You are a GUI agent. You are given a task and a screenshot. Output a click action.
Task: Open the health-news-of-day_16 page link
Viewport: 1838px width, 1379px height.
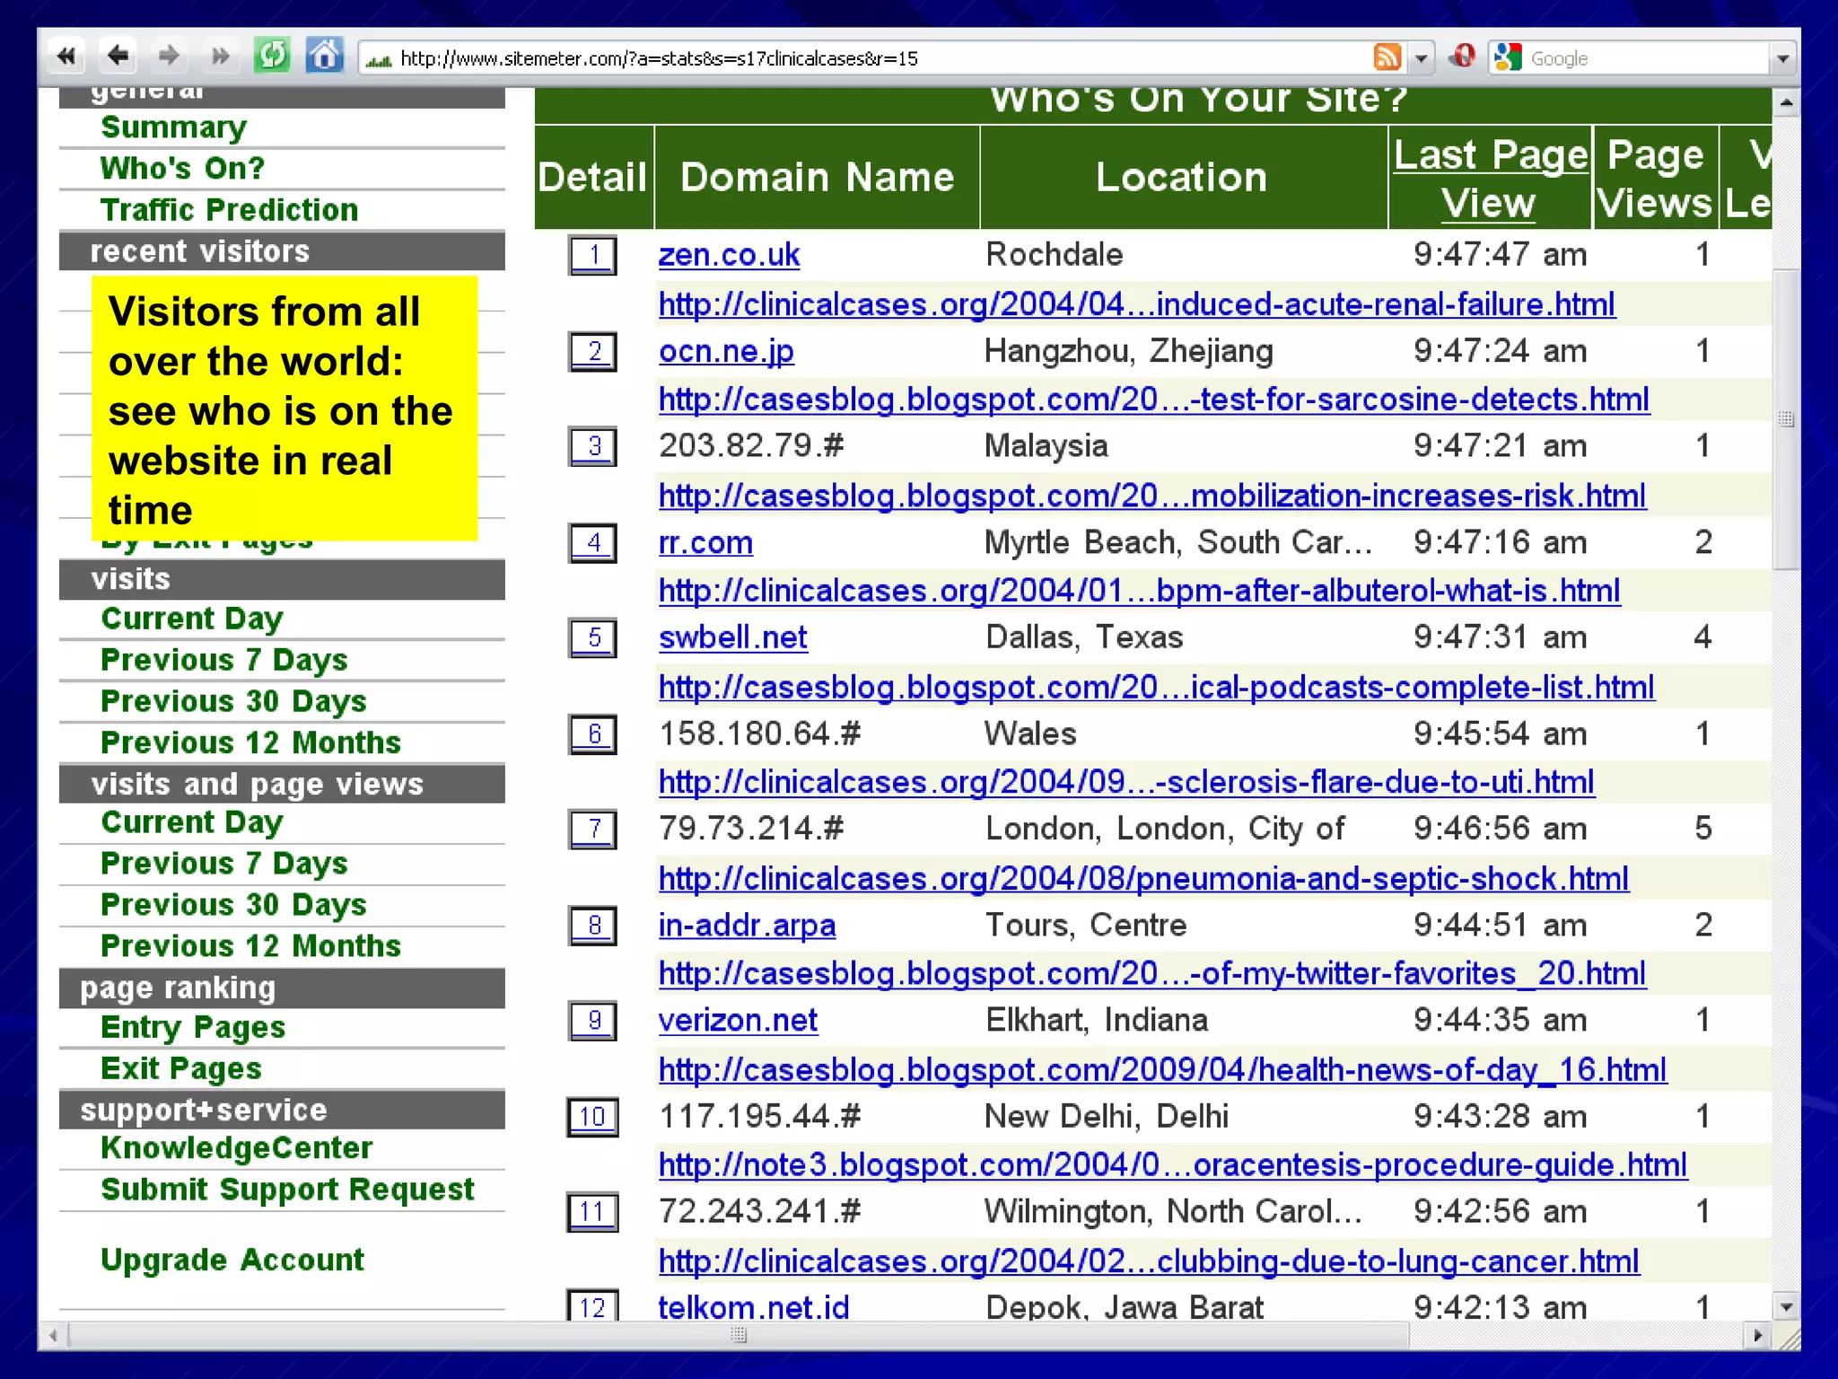click(x=1162, y=1069)
